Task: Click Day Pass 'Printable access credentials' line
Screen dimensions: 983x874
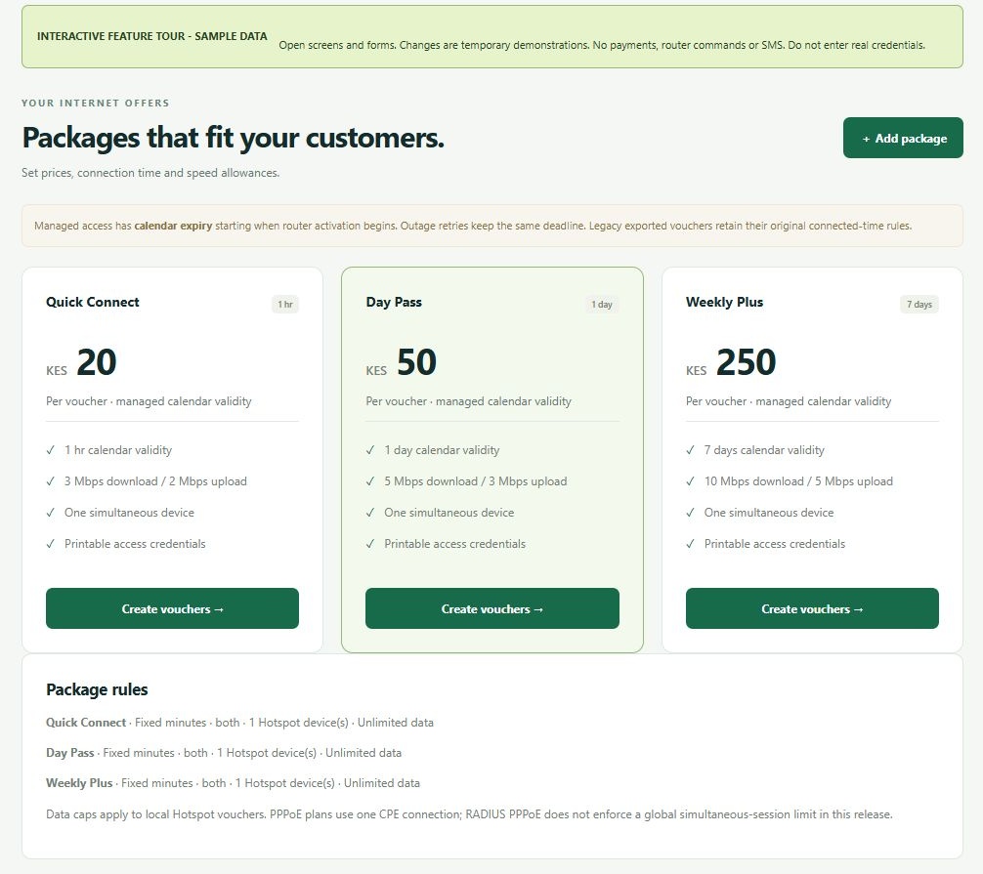Action: point(454,544)
